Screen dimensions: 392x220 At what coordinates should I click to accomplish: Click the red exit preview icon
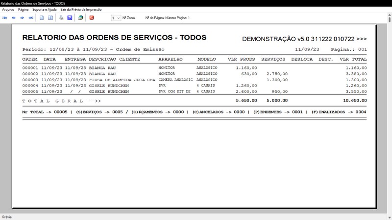[92, 18]
